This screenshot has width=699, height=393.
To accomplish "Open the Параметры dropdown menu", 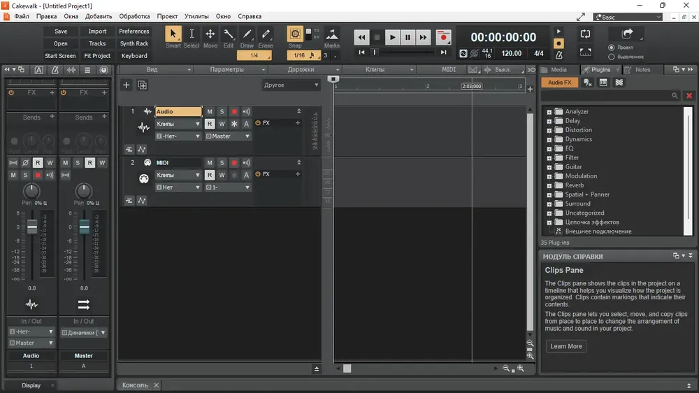I will click(x=230, y=70).
